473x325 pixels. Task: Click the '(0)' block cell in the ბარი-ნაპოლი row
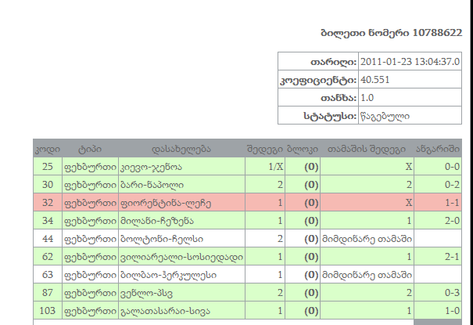coord(303,185)
